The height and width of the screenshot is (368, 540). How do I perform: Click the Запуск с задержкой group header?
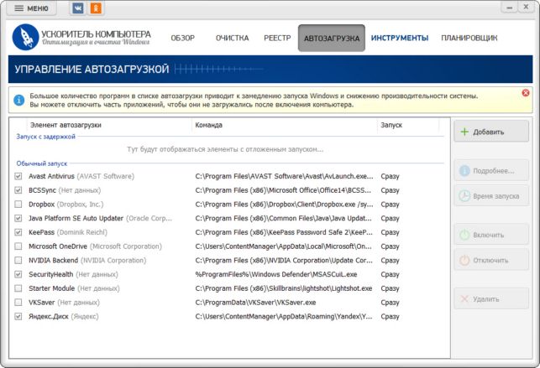[45, 137]
